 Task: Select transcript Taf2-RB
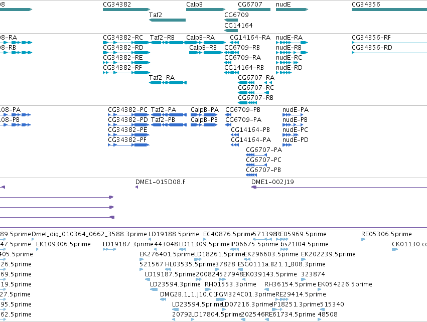(162, 37)
